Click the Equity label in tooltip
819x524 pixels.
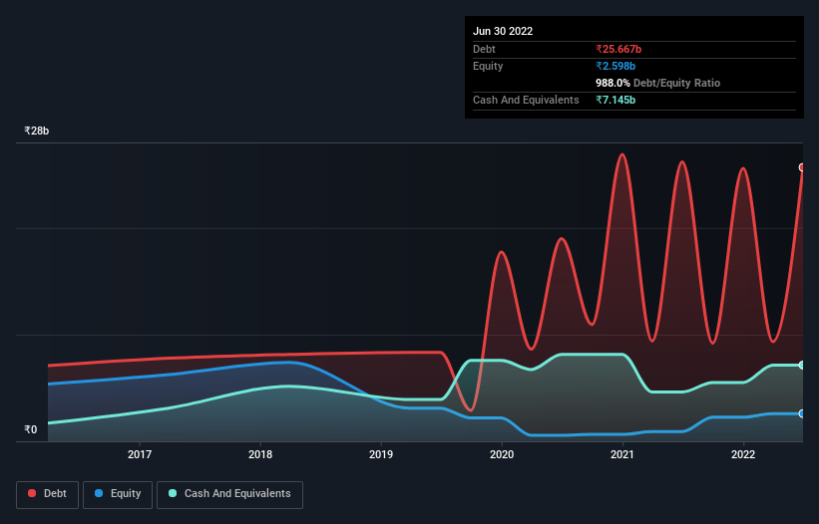pos(488,66)
